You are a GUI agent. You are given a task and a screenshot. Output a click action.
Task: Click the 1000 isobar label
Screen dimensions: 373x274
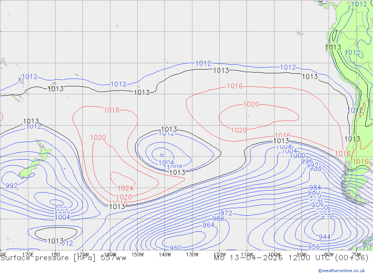[x=298, y=156]
